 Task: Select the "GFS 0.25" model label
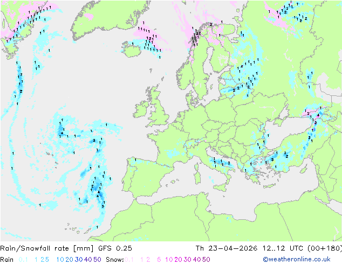(x=115, y=248)
